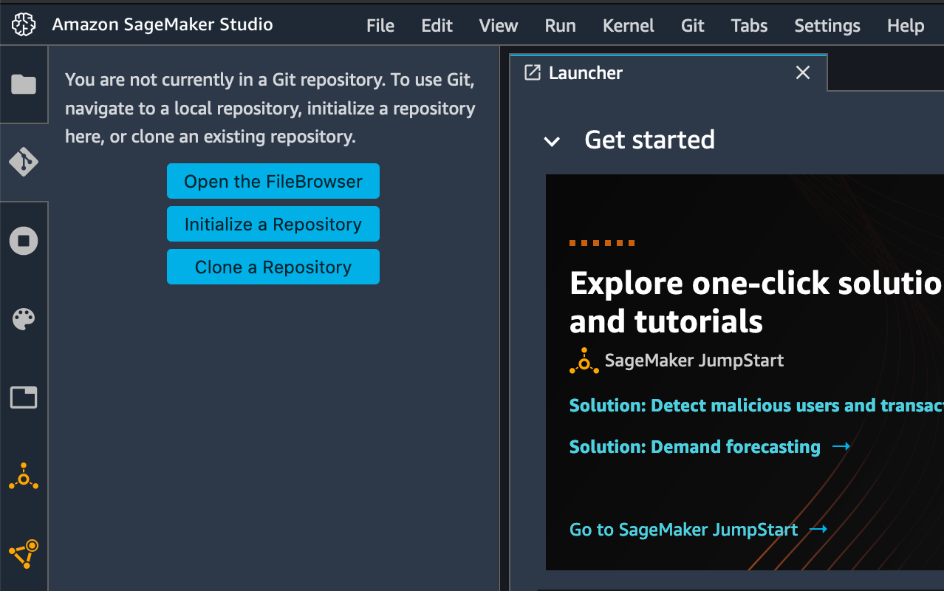Screen dimensions: 944x591
Task: Open the tabs panel sidebar icon
Action: tap(24, 397)
